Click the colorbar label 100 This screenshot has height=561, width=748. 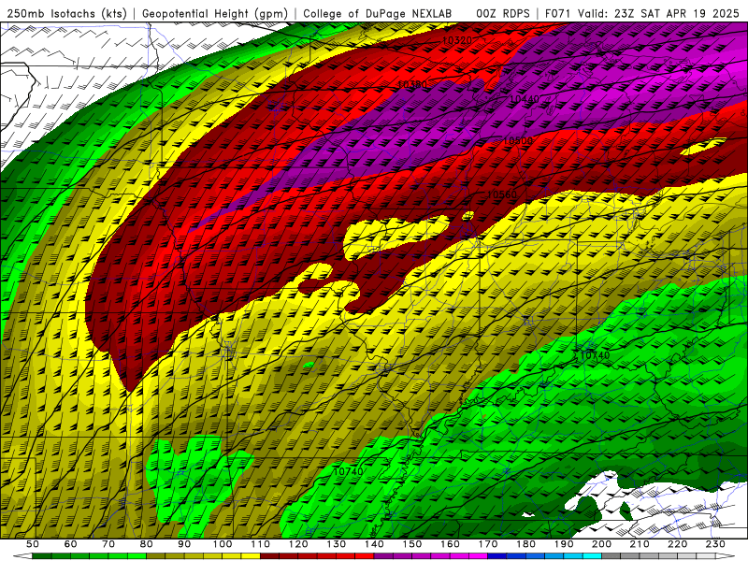223,544
